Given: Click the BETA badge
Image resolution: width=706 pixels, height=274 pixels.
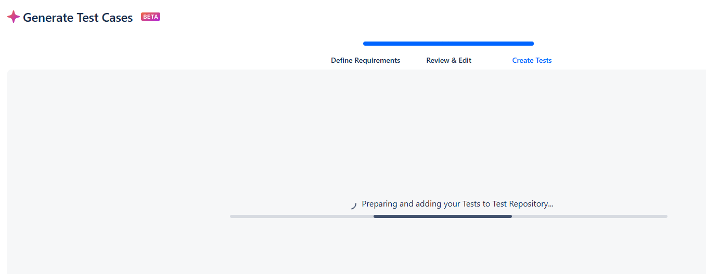Looking at the screenshot, I should click(x=150, y=17).
